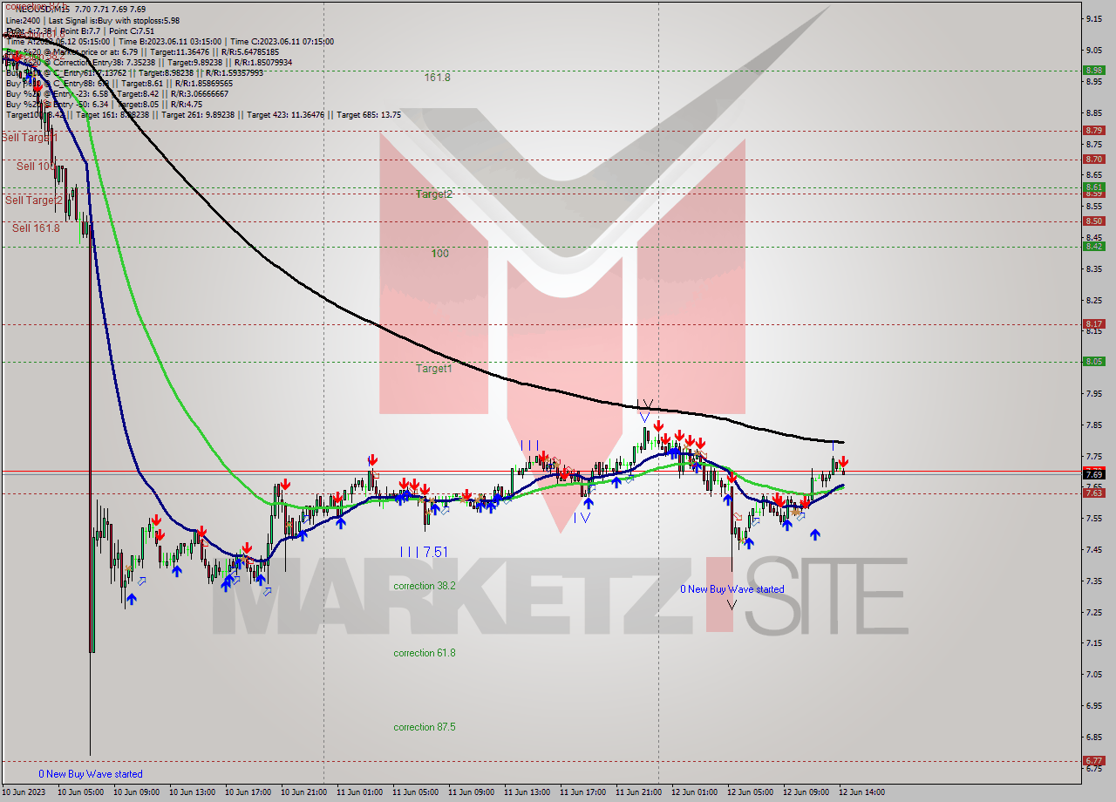Click the '12 Jun 14:00' time label

point(862,792)
